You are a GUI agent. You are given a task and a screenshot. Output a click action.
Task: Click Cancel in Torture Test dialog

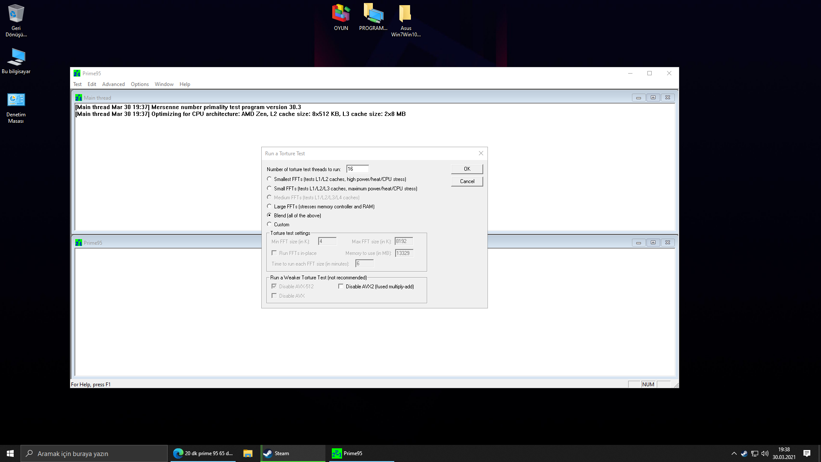pyautogui.click(x=467, y=181)
